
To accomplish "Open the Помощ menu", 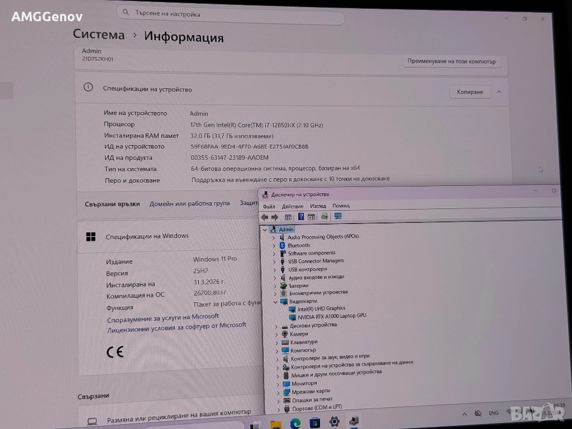I will pos(341,206).
